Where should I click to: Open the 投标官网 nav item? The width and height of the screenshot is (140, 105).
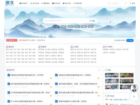click(78, 3)
